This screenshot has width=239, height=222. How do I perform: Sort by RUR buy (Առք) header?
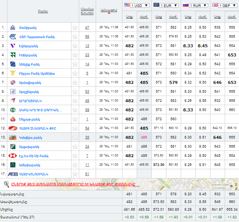188,17
